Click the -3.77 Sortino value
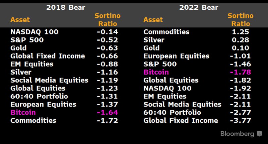This screenshot has width=268, height=144. coord(240,120)
